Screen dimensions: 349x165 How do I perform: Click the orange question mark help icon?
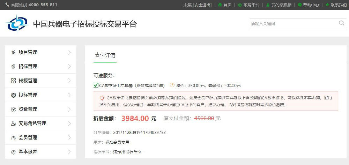pyautogui.click(x=172, y=85)
